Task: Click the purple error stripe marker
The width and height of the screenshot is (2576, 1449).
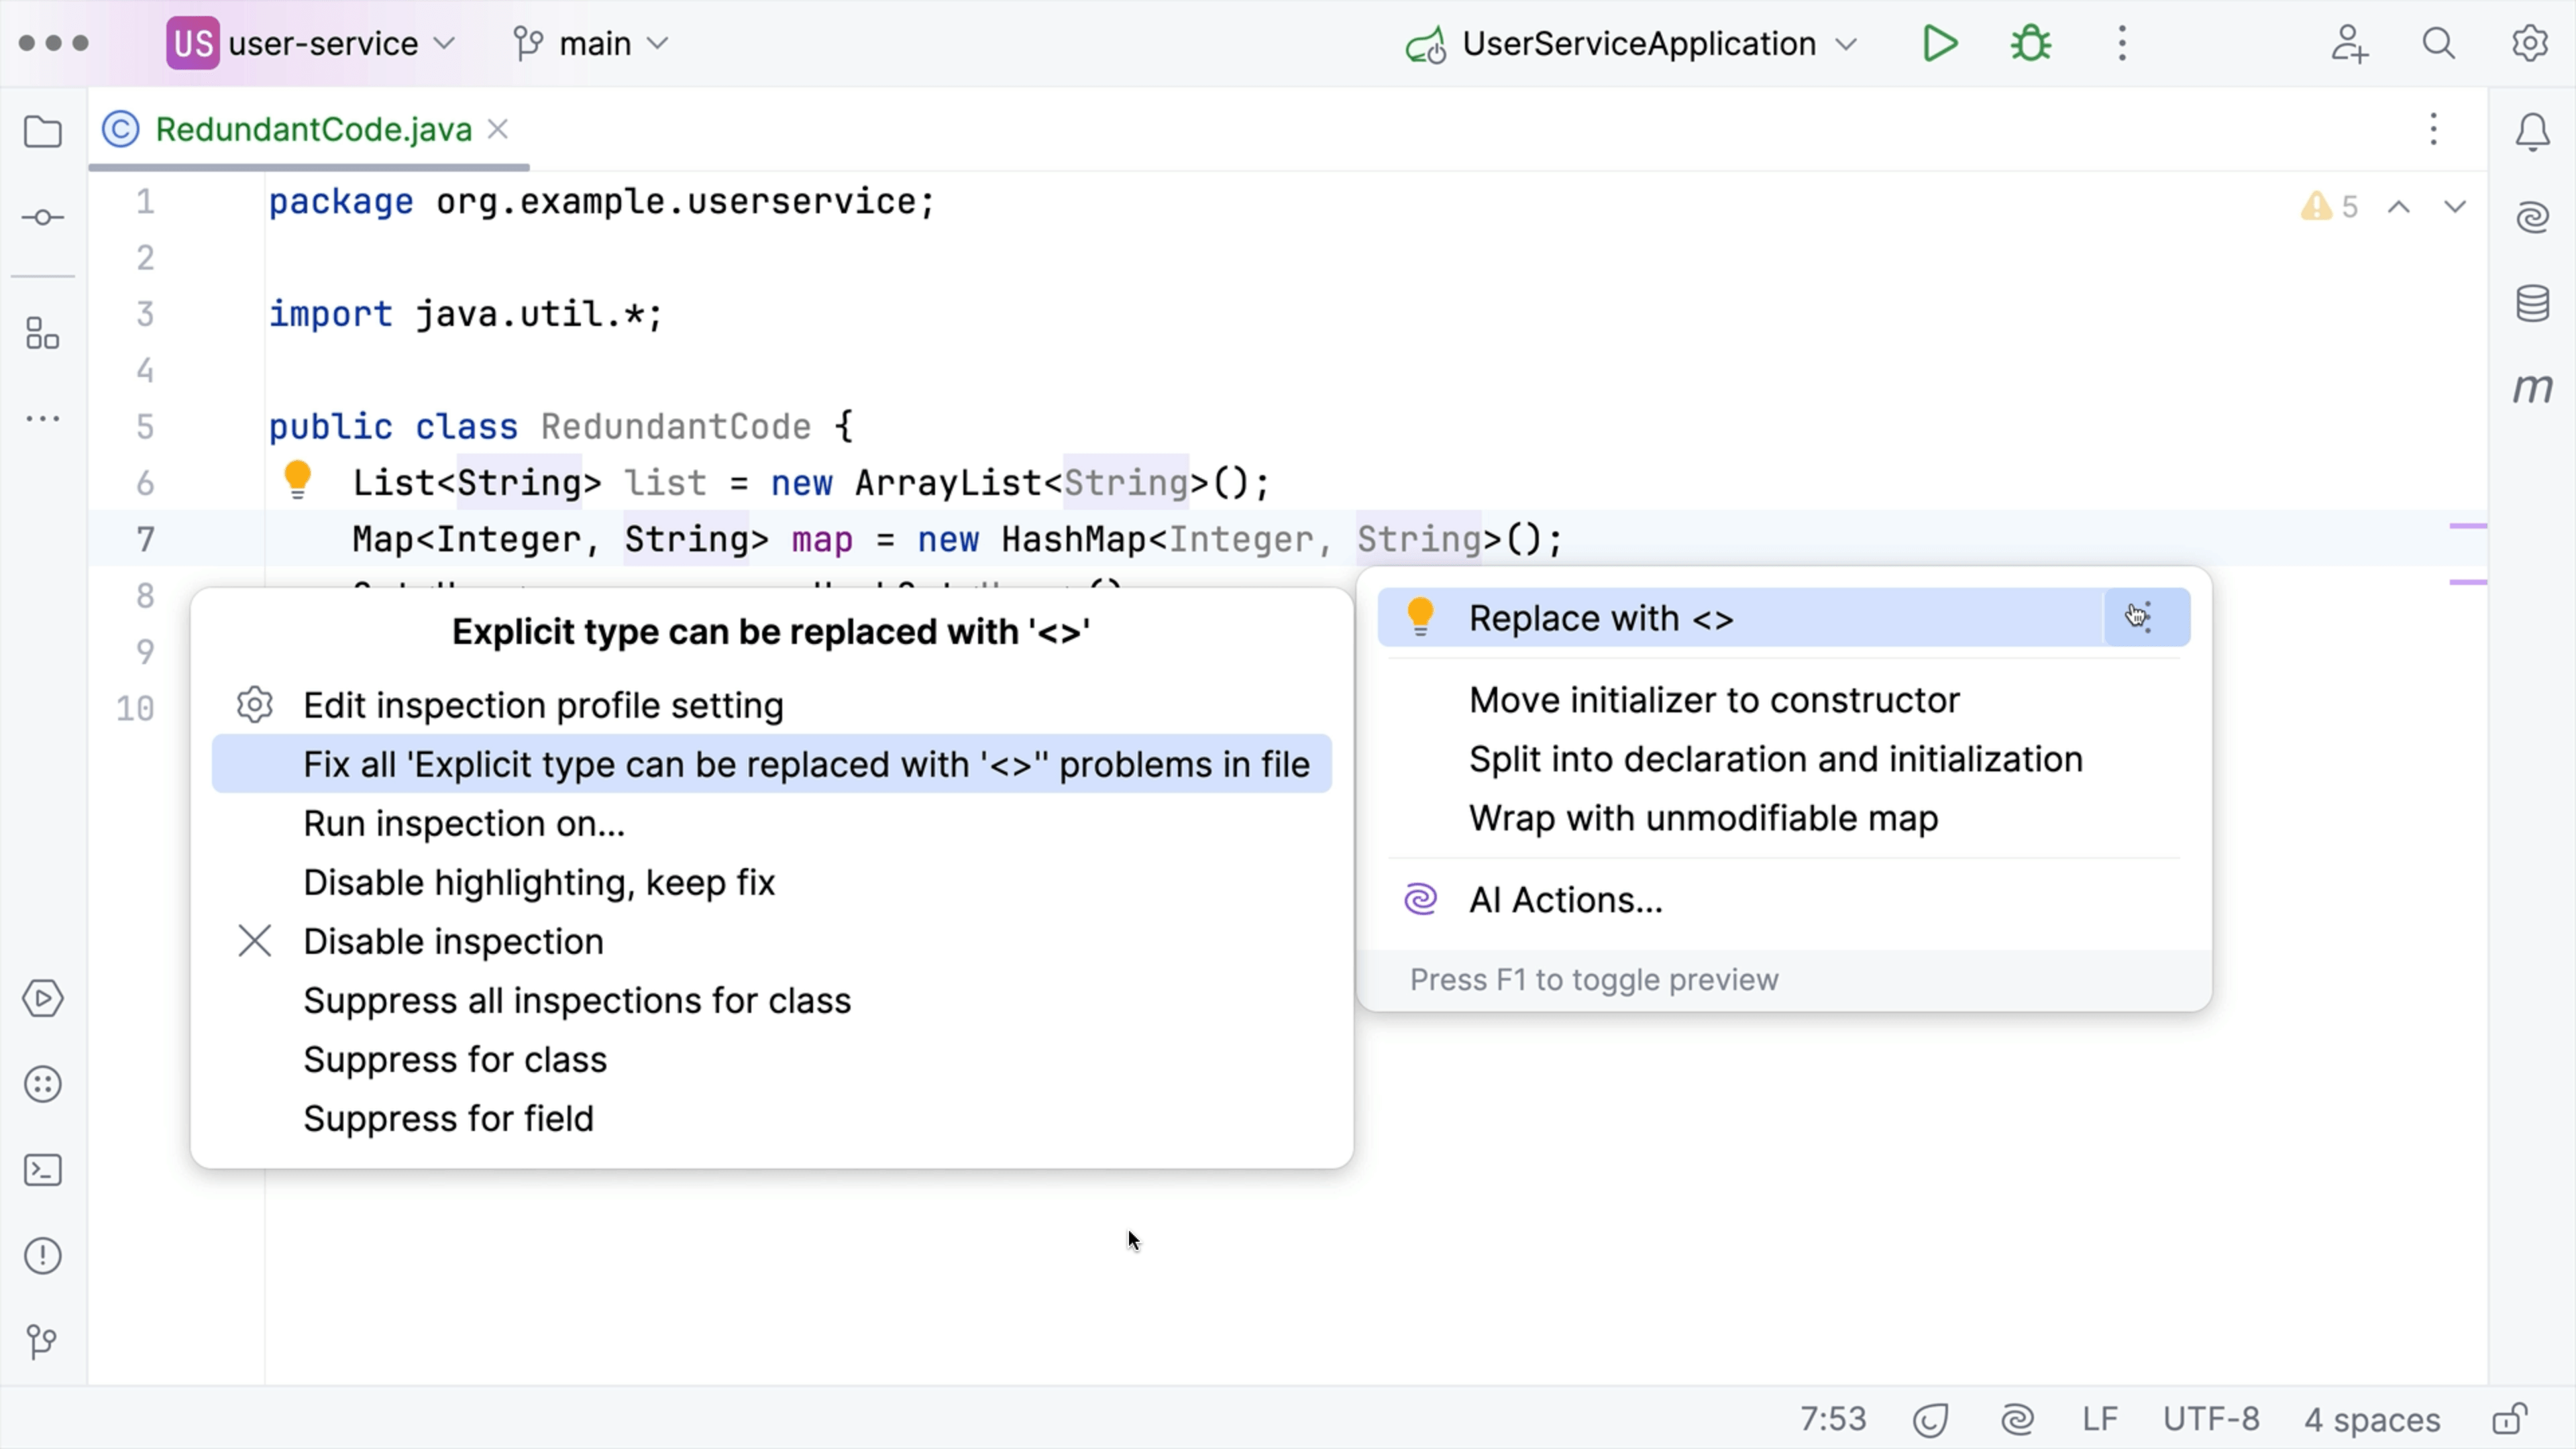Action: (2467, 526)
